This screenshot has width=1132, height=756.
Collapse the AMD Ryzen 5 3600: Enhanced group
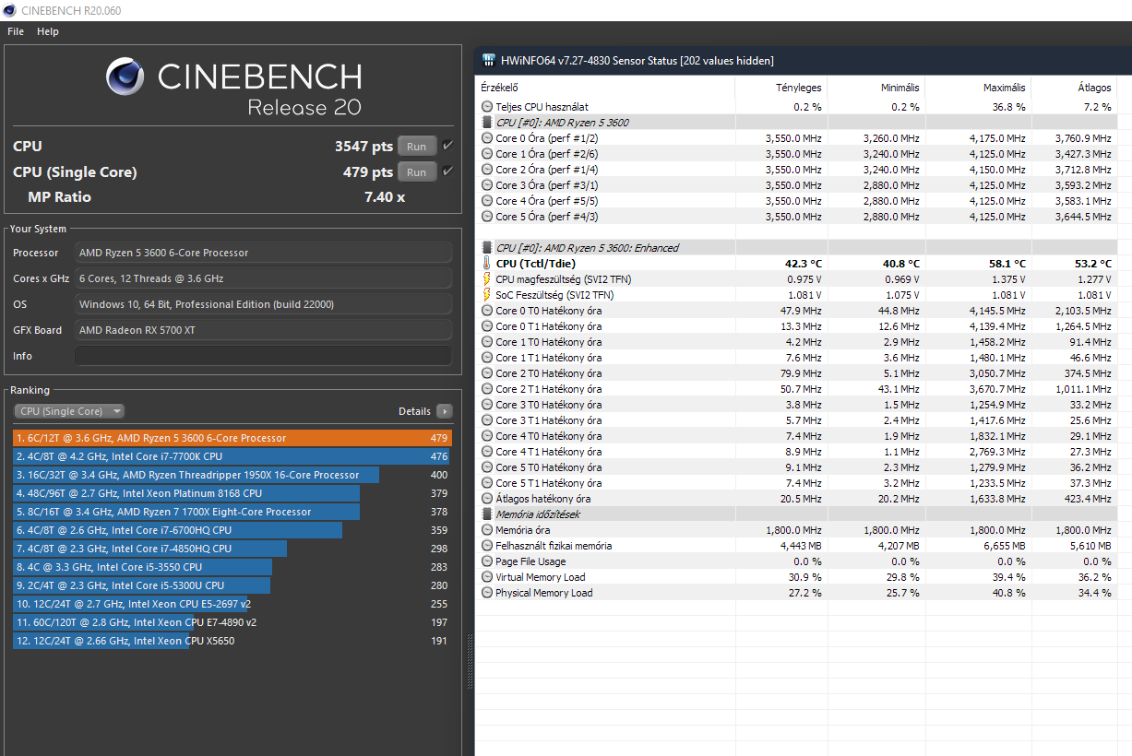487,248
